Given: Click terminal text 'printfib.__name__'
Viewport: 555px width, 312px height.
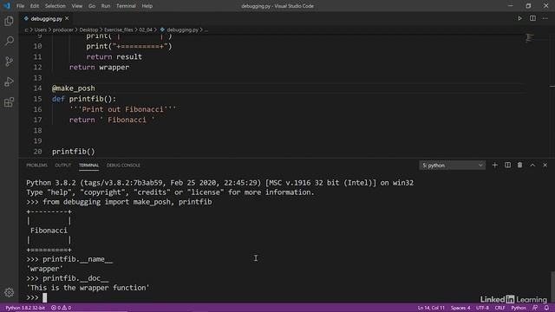Looking at the screenshot, I should click(x=77, y=259).
